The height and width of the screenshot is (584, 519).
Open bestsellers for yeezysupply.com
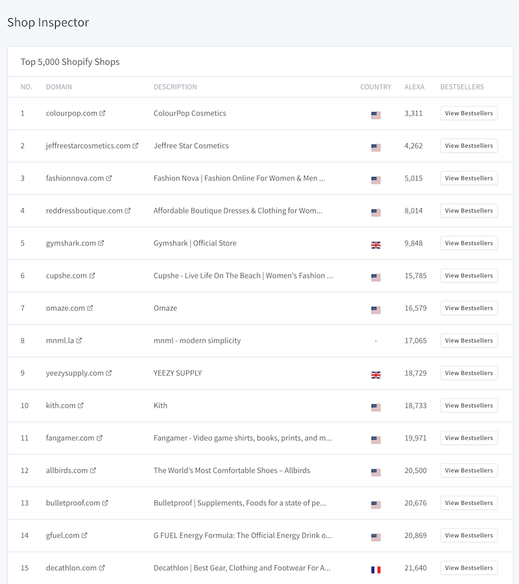468,372
